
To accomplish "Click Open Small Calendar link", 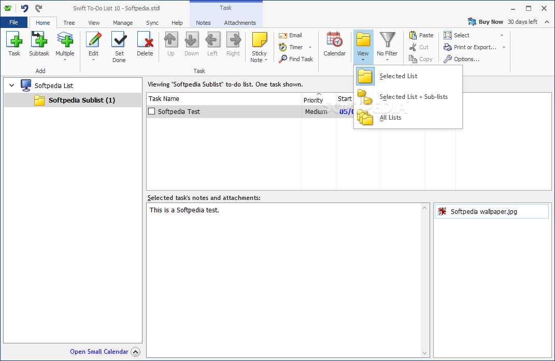I will [99, 352].
